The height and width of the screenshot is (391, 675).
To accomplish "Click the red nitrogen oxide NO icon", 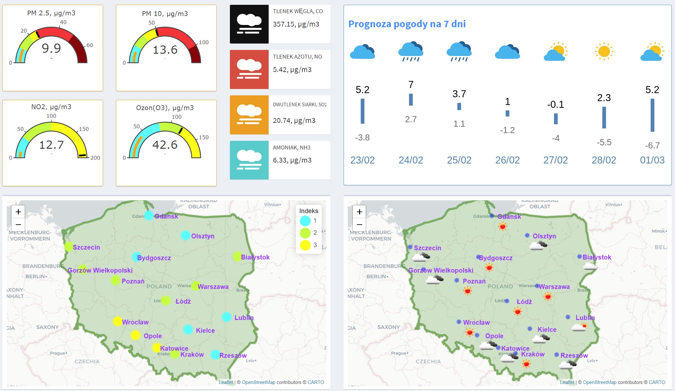I will (x=249, y=69).
